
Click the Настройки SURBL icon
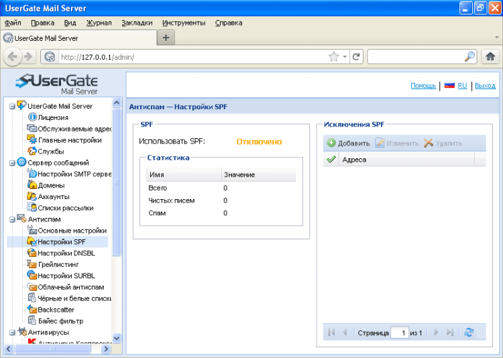pos(32,276)
